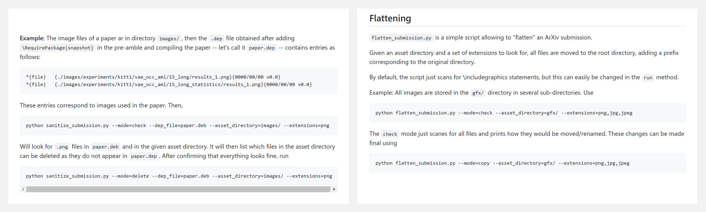The height and width of the screenshot is (212, 706).
Task: Click the sanitize_submission.py --mode=check command block
Action: 177,126
